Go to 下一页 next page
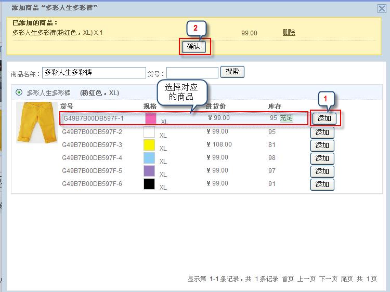 click(x=328, y=279)
